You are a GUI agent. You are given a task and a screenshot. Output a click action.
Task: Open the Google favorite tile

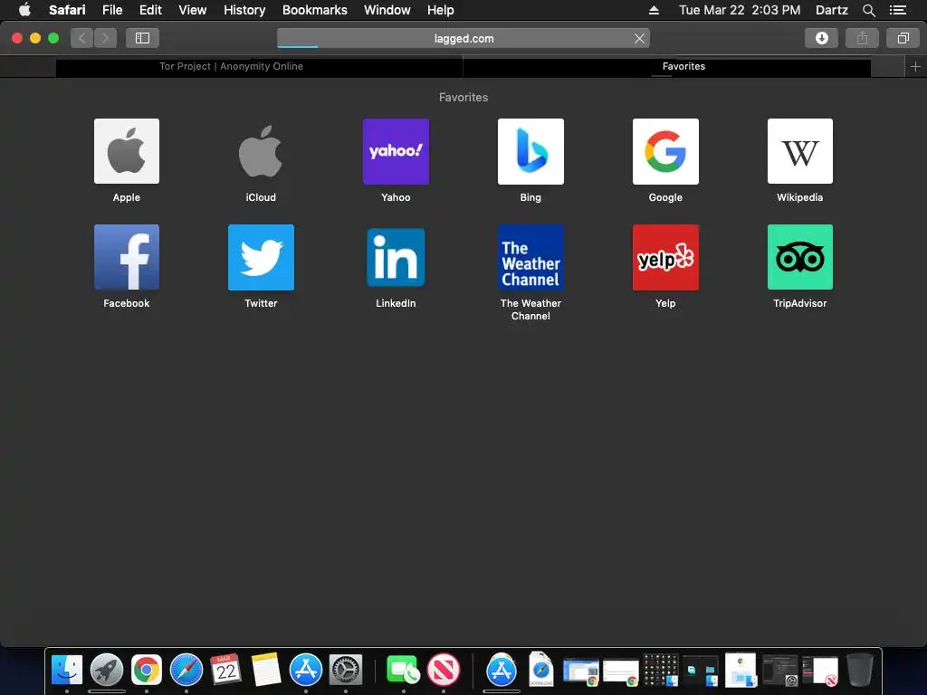pos(665,151)
